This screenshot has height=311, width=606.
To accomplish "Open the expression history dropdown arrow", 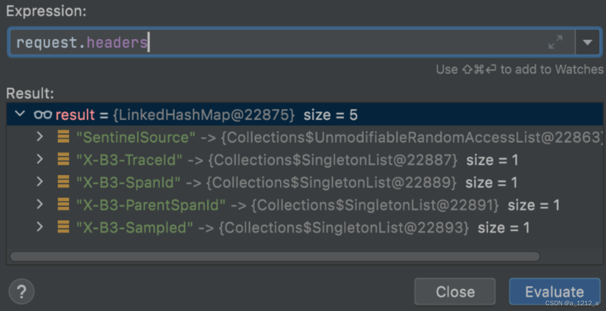I will (x=587, y=42).
